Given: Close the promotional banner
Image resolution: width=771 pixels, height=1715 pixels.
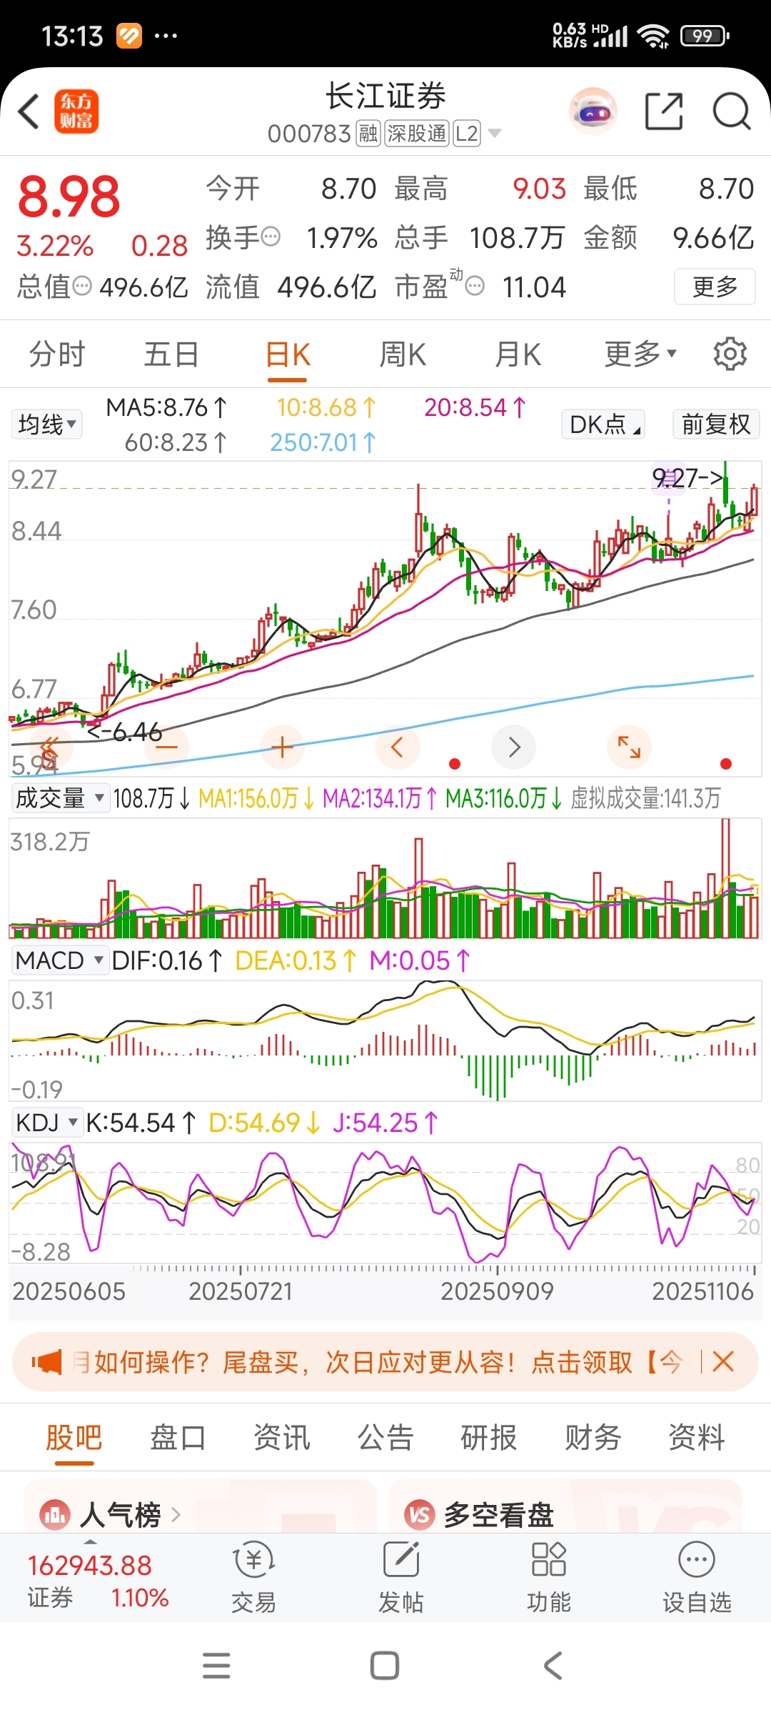Looking at the screenshot, I should (723, 1361).
